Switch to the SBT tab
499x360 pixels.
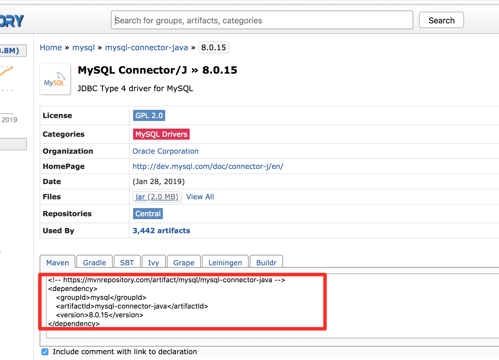pyautogui.click(x=127, y=262)
